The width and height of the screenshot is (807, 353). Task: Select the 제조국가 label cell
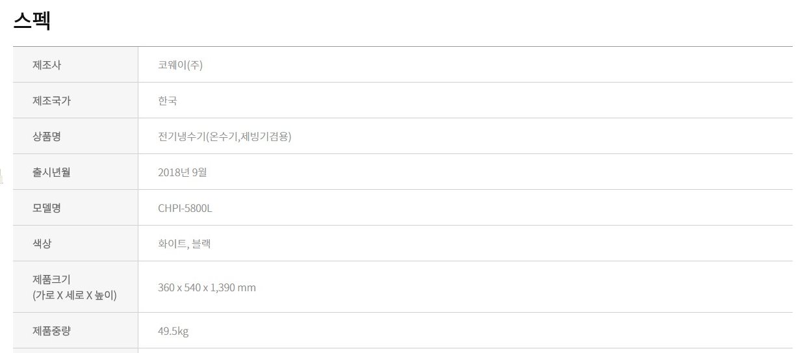75,100
